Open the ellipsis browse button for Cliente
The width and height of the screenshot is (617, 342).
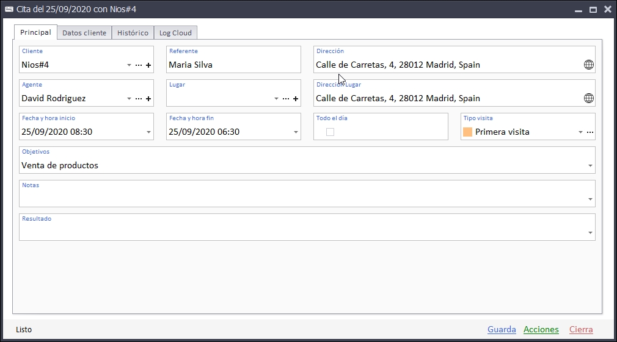pos(139,65)
